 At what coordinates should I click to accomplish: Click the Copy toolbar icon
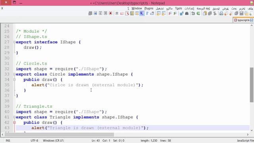[210, 14]
